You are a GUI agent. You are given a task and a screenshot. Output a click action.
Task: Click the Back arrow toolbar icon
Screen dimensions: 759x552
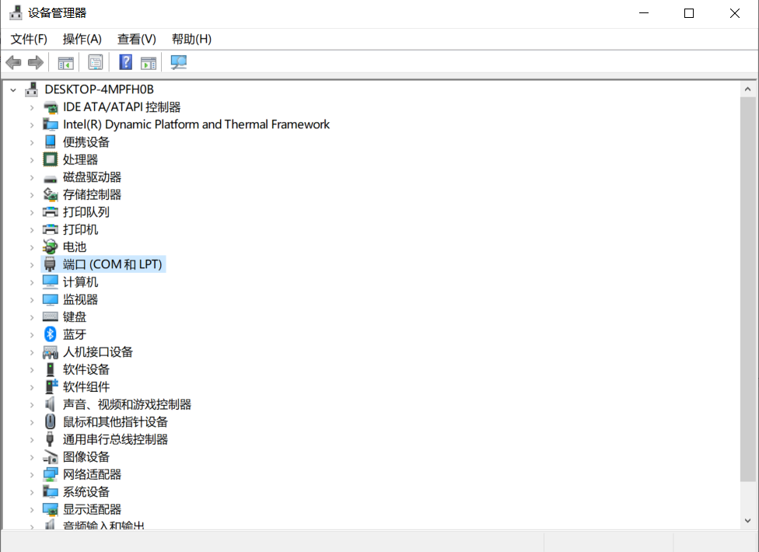pyautogui.click(x=13, y=62)
